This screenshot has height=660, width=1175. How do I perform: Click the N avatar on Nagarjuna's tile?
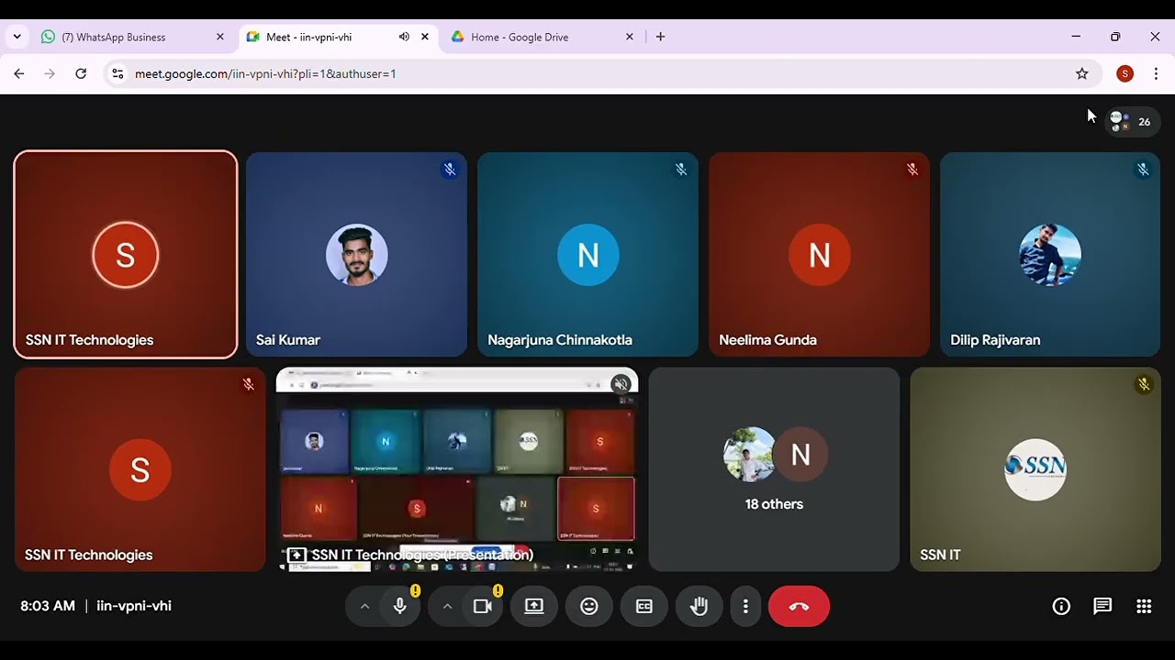point(587,255)
